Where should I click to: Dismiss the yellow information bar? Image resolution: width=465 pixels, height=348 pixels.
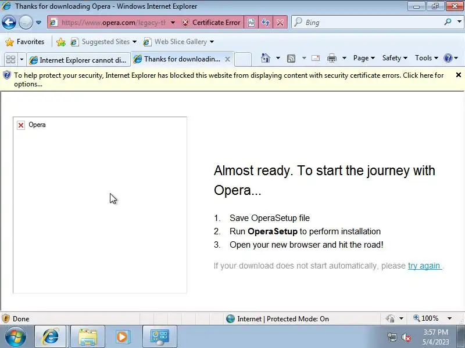coord(458,75)
